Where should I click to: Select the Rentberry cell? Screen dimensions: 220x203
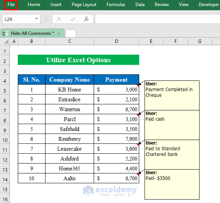click(x=69, y=139)
